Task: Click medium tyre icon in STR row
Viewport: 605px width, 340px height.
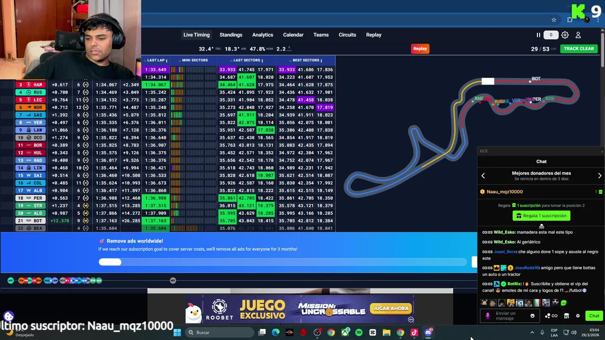Action: (86, 205)
